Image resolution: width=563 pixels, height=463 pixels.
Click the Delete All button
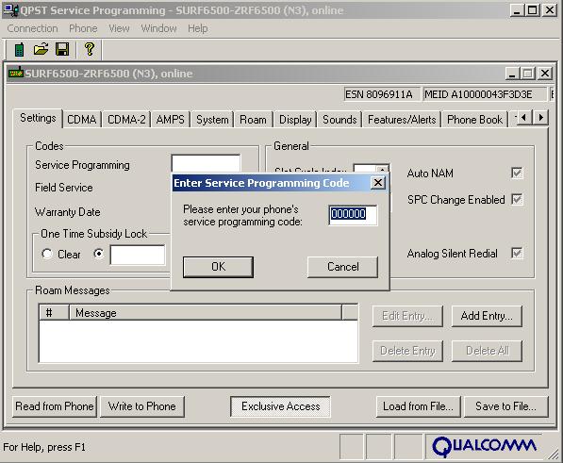click(487, 351)
